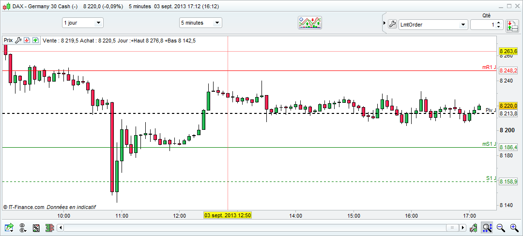Image resolution: width=523 pixels, height=236 pixels.
Task: Click the 8 240 price axis label
Action: click(x=507, y=81)
